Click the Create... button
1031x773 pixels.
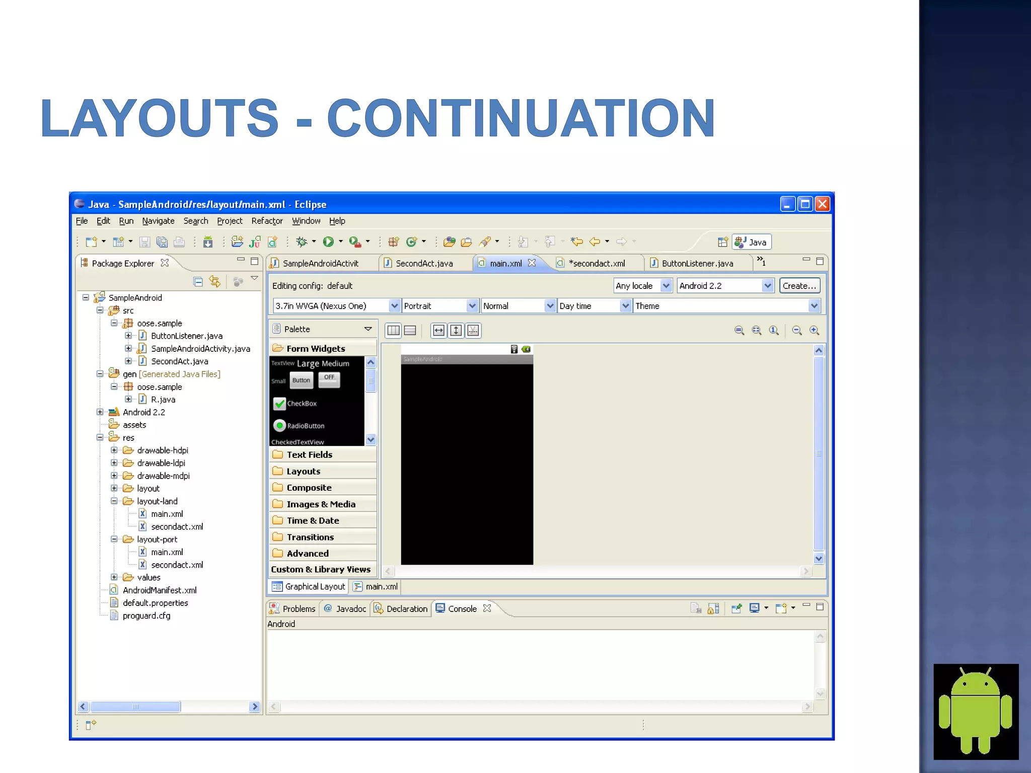point(799,286)
